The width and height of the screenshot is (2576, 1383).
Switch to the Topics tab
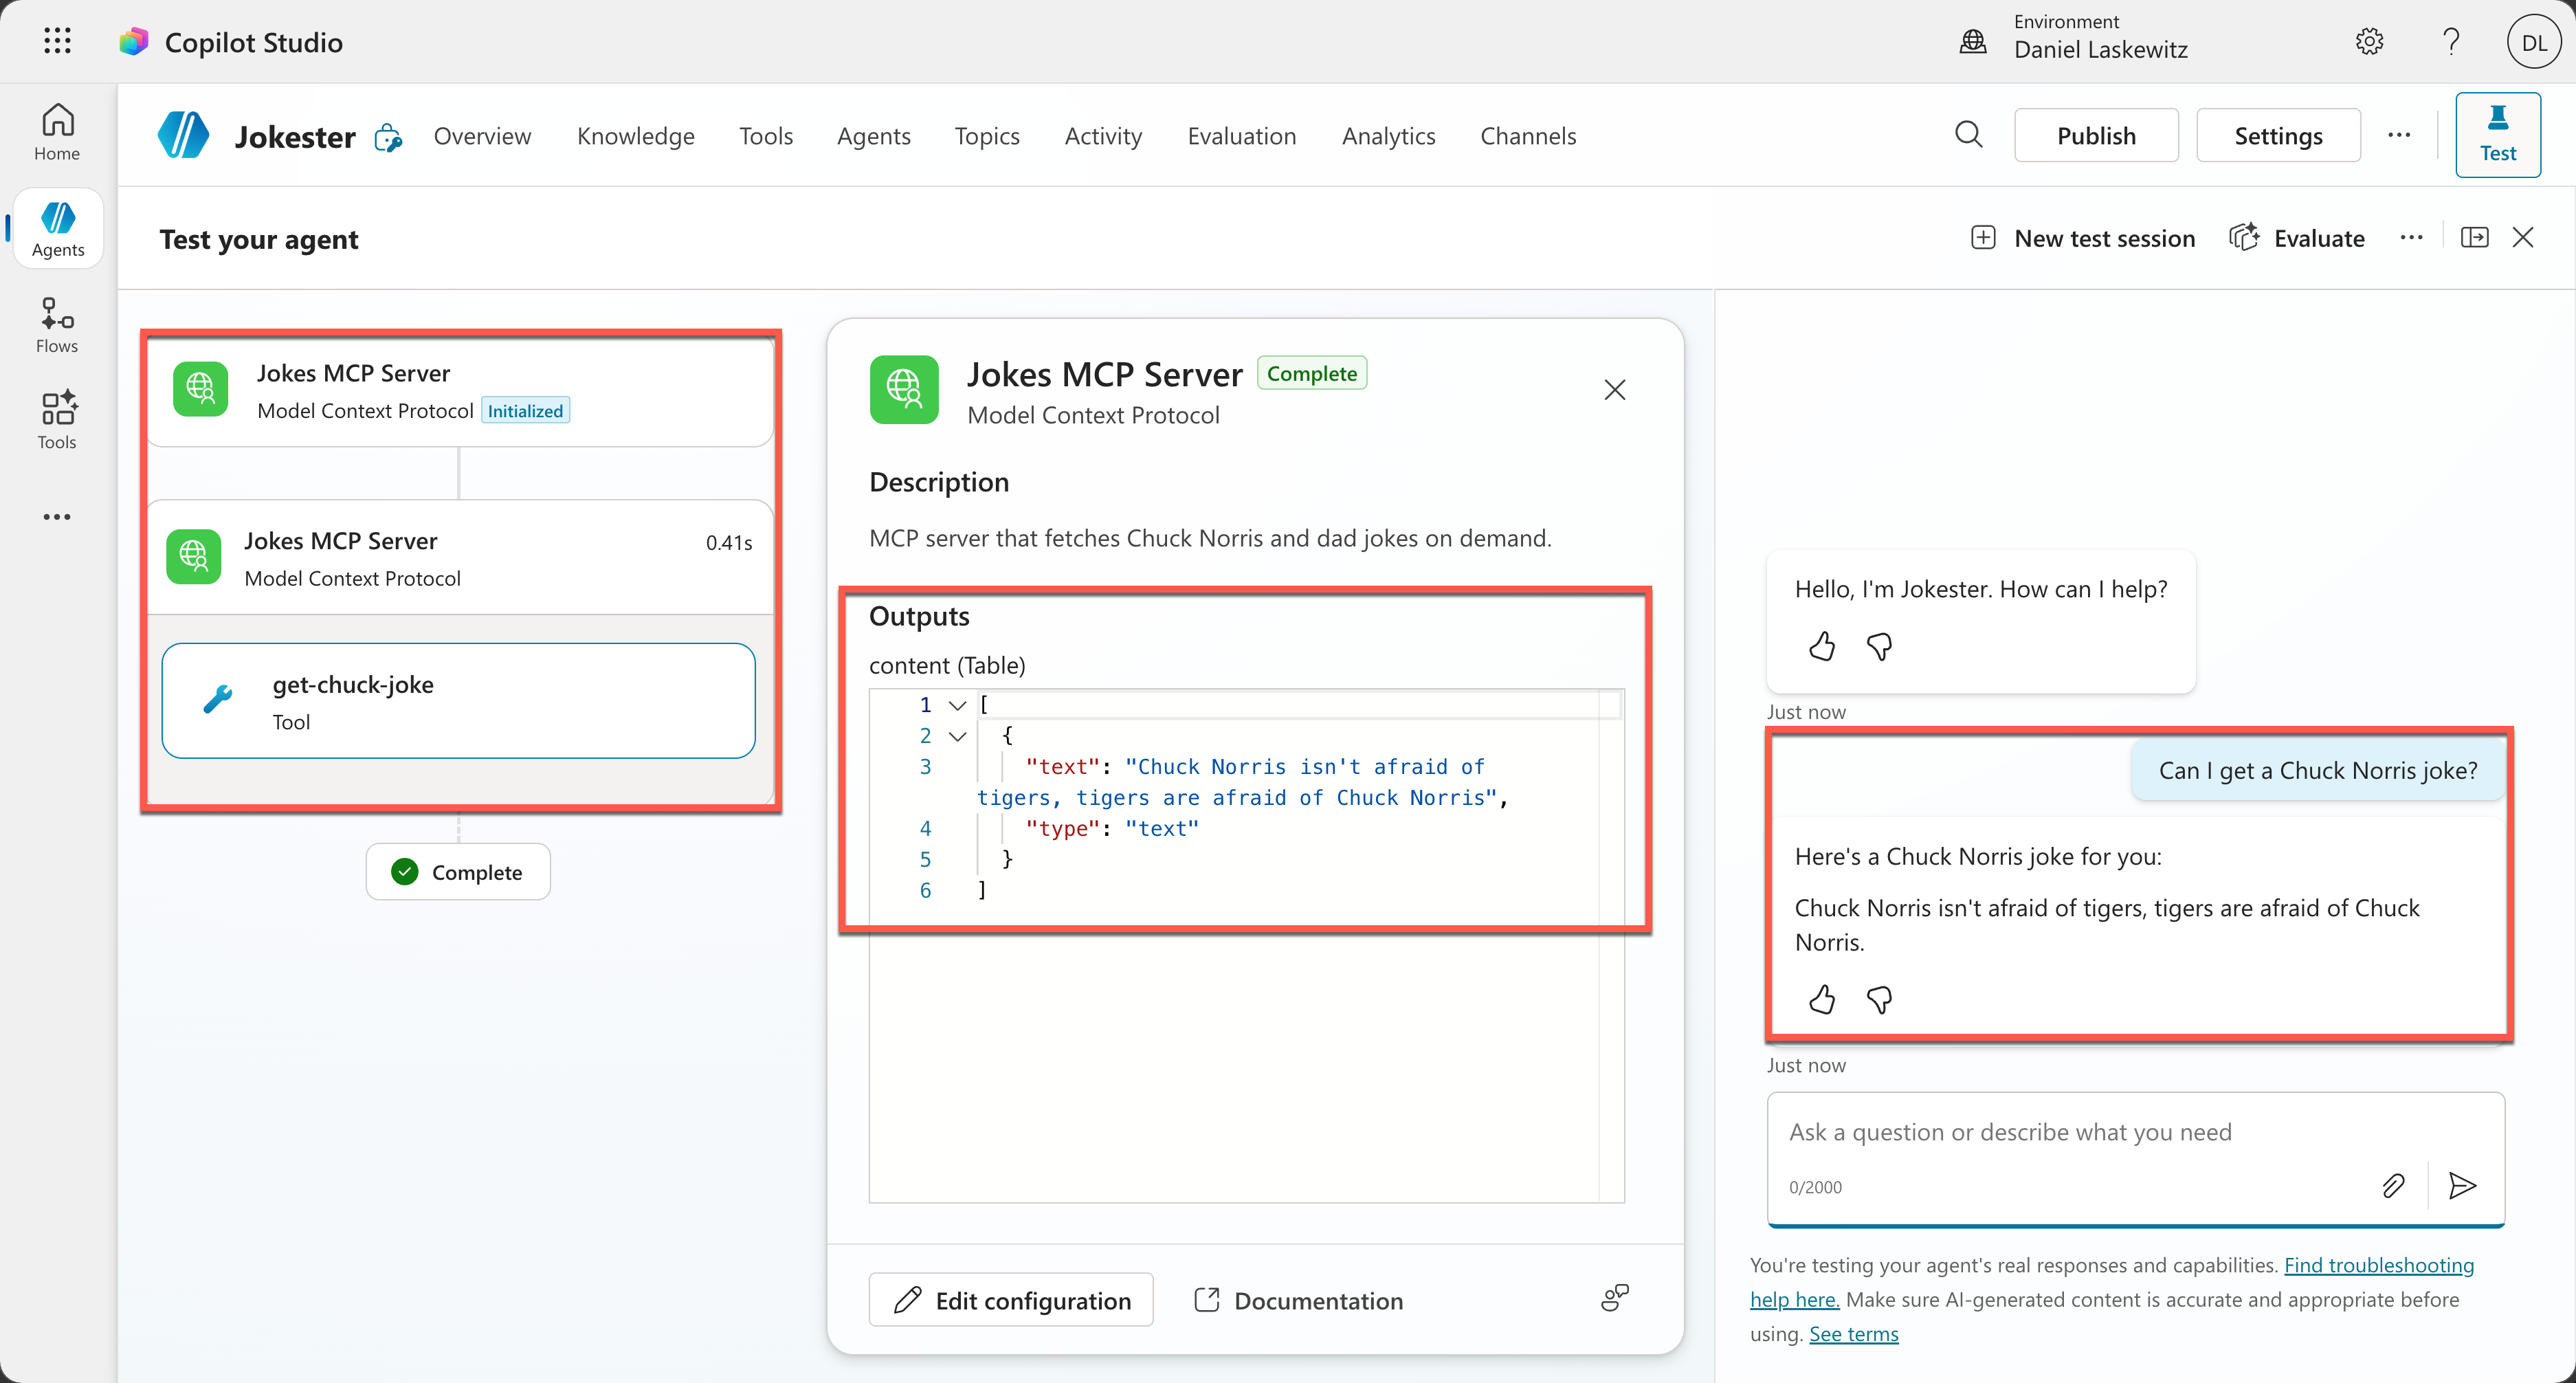click(986, 136)
